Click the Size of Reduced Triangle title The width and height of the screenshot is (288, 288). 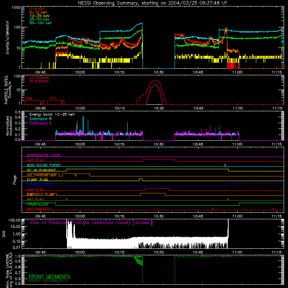91,222
